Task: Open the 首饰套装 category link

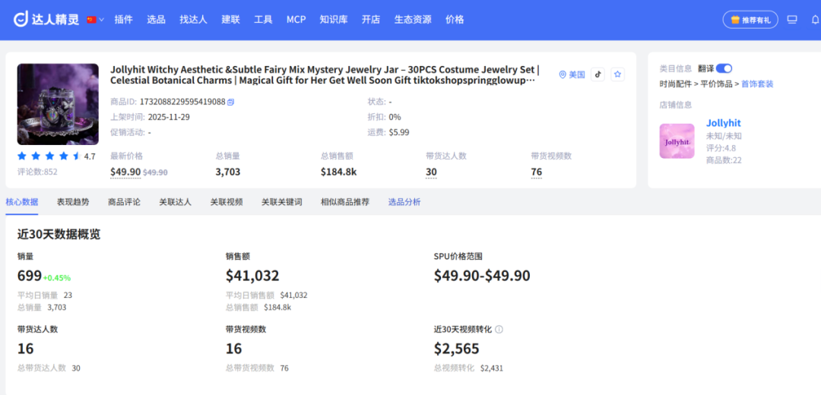Action: 757,84
